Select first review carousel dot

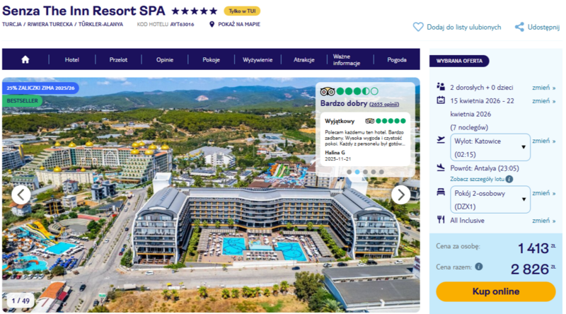pos(350,172)
